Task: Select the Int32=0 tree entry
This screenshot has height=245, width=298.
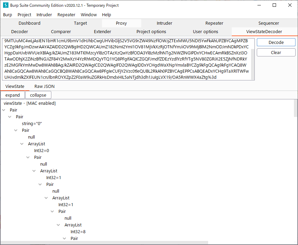Action: pos(42,150)
